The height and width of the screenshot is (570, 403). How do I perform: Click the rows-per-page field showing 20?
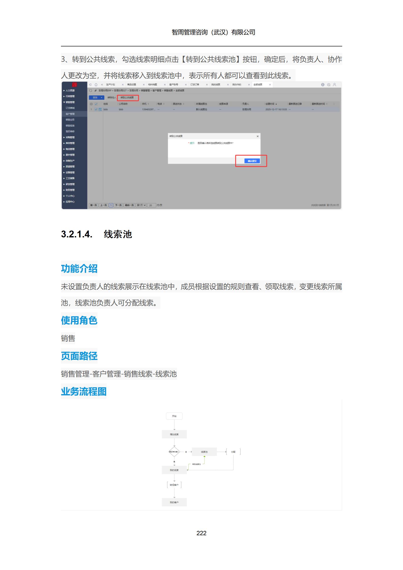[x=151, y=205]
